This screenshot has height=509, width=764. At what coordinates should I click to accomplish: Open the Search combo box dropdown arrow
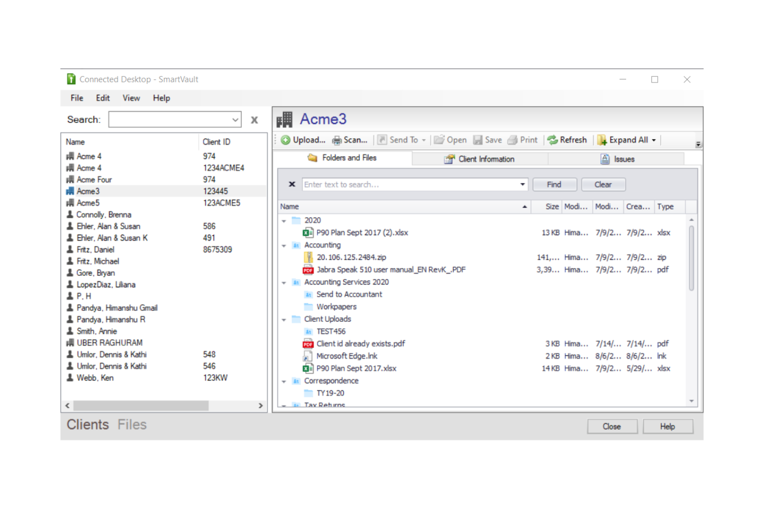[235, 120]
